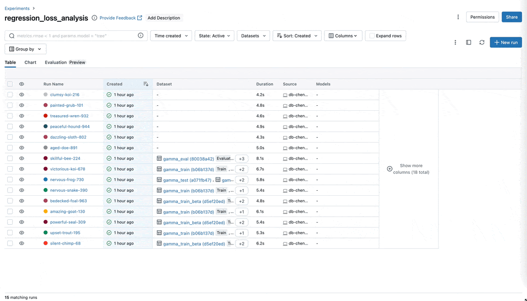The width and height of the screenshot is (527, 301).
Task: Hide the nervous-frog-730 run via eye icon
Action: (21, 180)
